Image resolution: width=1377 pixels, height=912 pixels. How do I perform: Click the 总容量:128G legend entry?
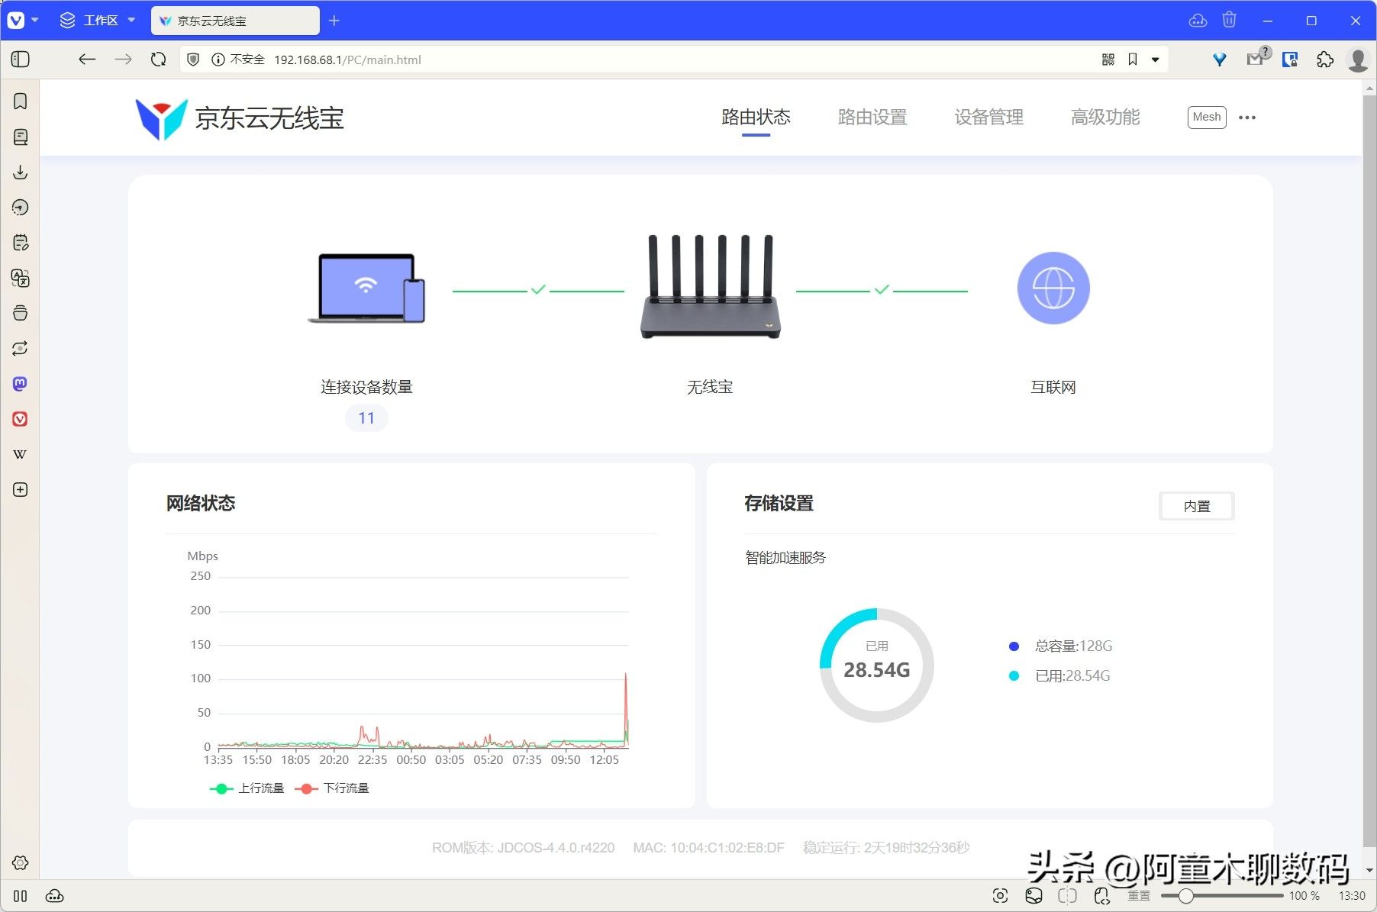point(1060,646)
